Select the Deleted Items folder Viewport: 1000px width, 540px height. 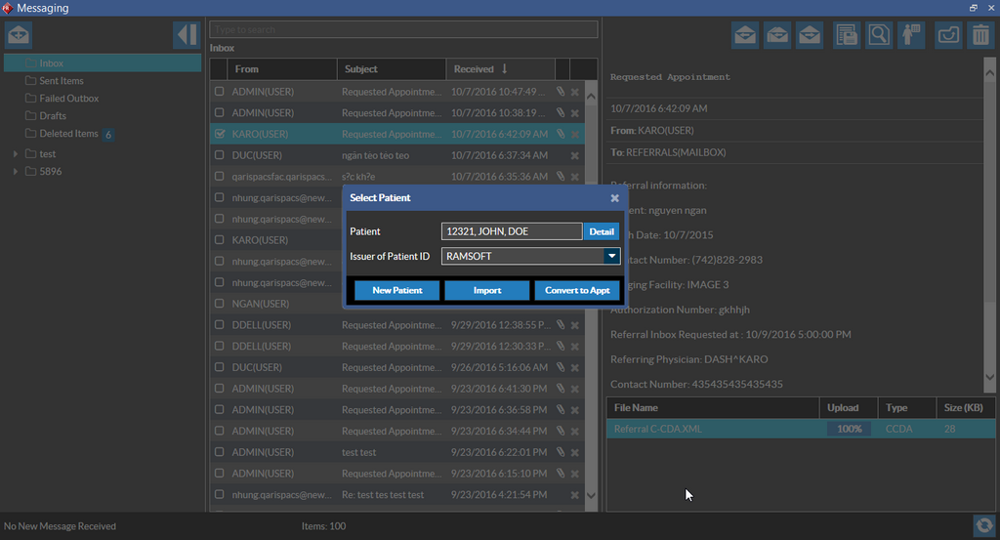(68, 134)
